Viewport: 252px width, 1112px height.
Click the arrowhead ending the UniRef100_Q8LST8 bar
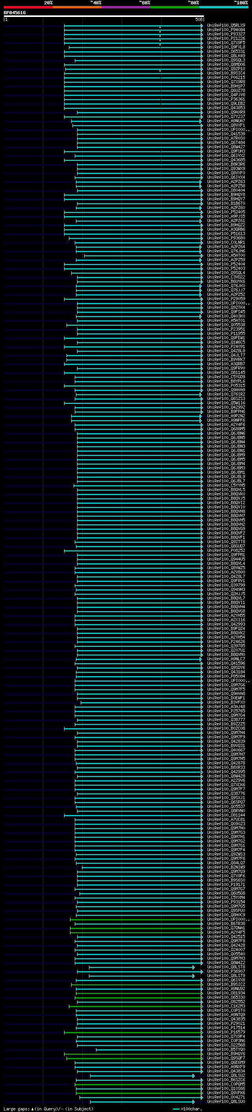click(x=194, y=967)
